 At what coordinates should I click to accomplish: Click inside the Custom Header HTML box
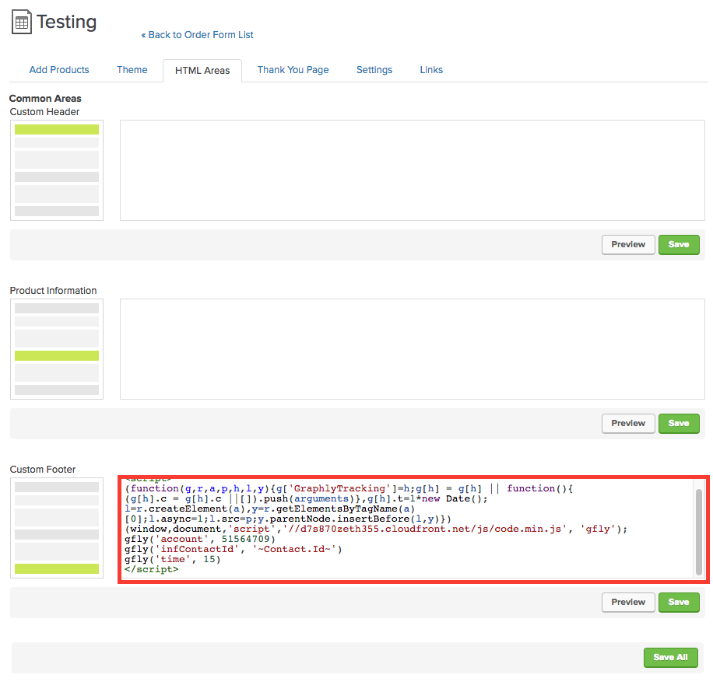click(413, 170)
